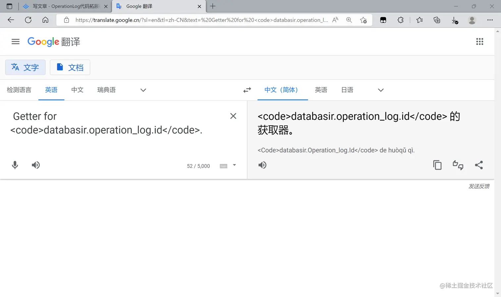This screenshot has width=501, height=297.
Task: Open a new browser tab
Action: pos(213,6)
